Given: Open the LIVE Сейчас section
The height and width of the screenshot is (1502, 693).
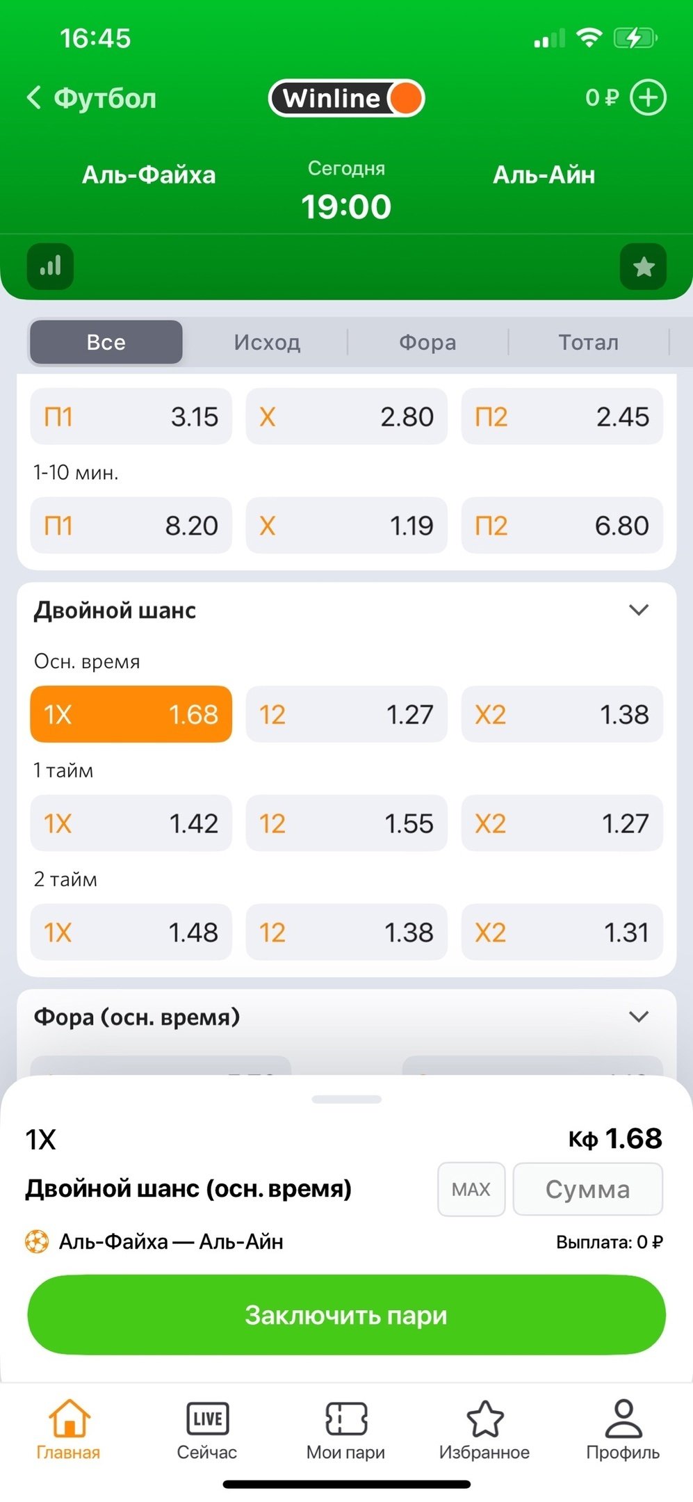Looking at the screenshot, I should click(207, 1430).
